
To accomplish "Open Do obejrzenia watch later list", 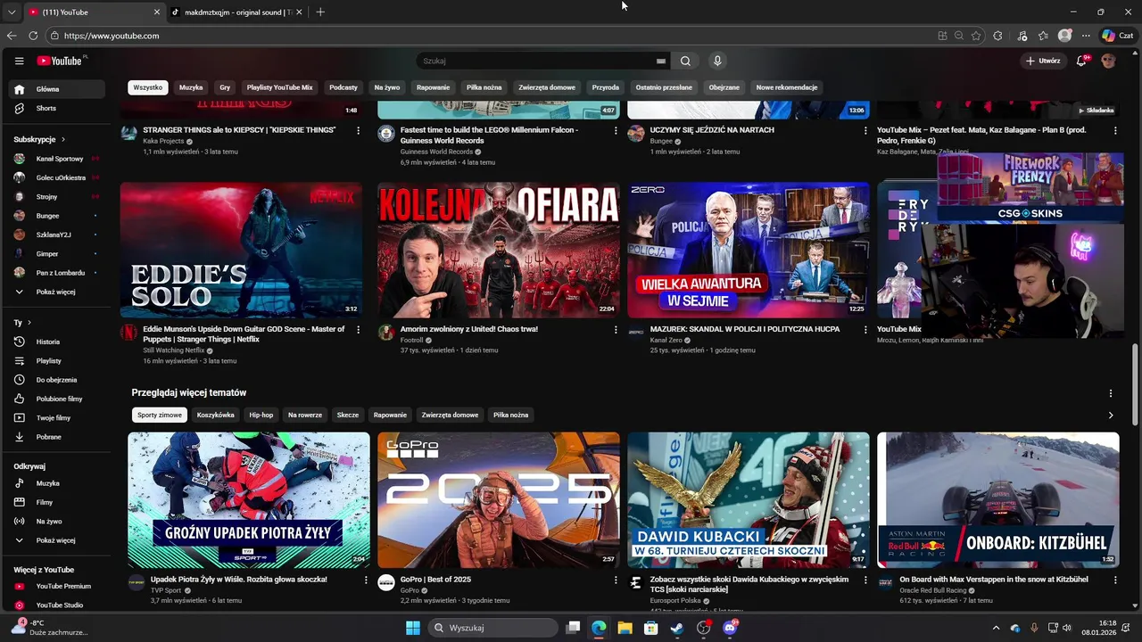I will pos(57,380).
